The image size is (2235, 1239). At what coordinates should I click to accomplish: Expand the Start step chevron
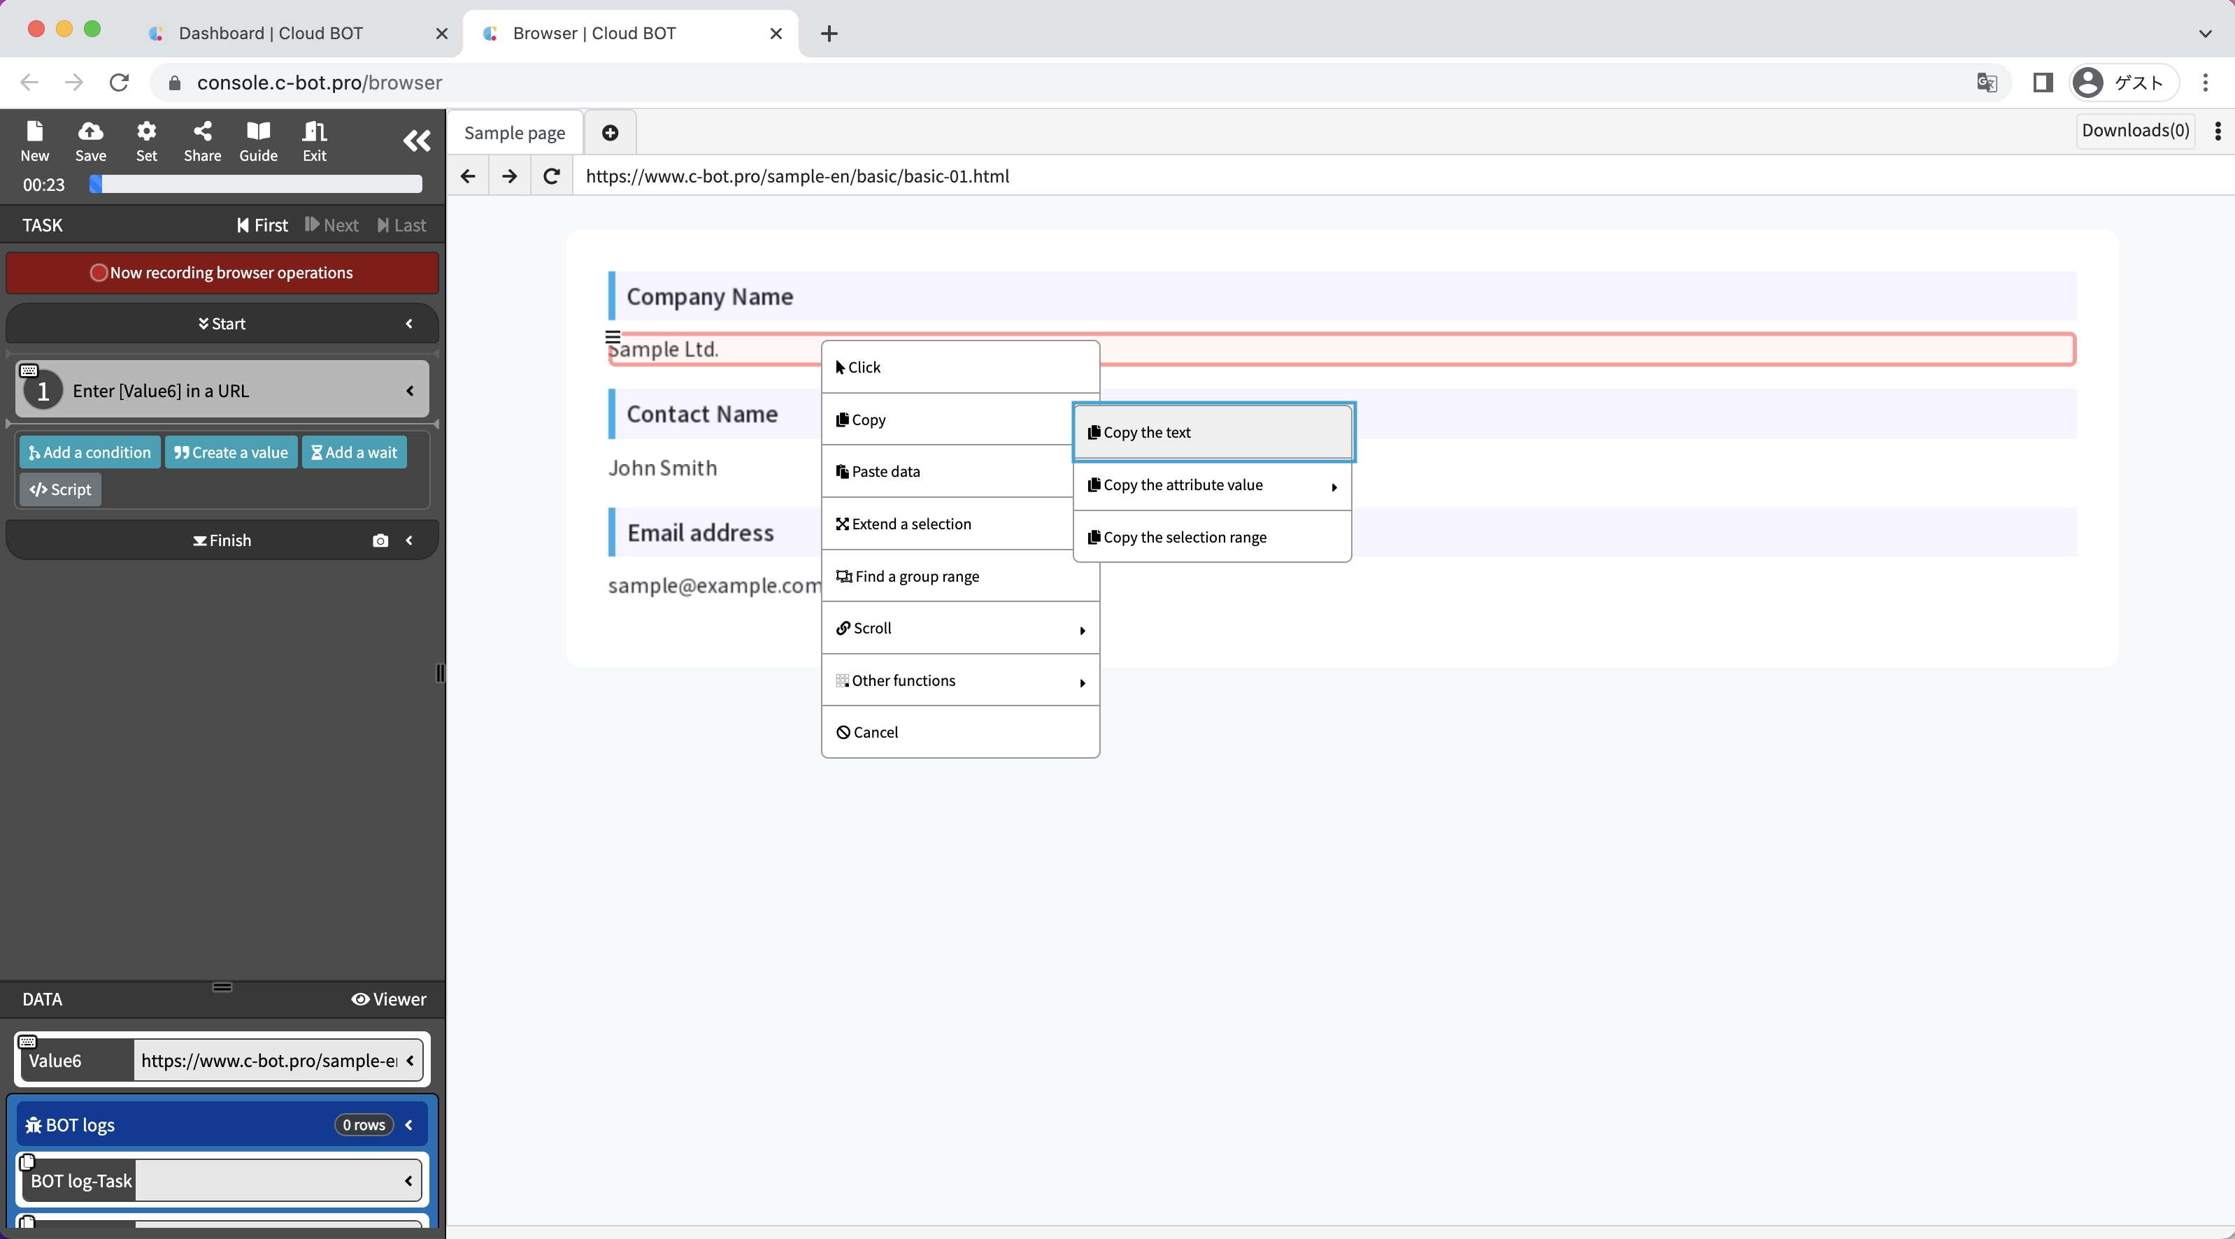410,324
